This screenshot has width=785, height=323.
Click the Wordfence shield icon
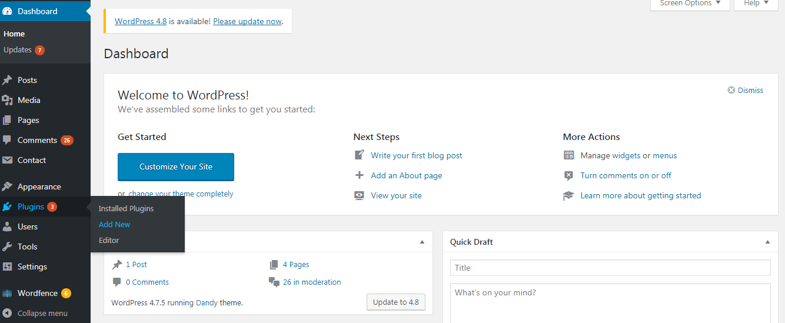pyautogui.click(x=8, y=293)
